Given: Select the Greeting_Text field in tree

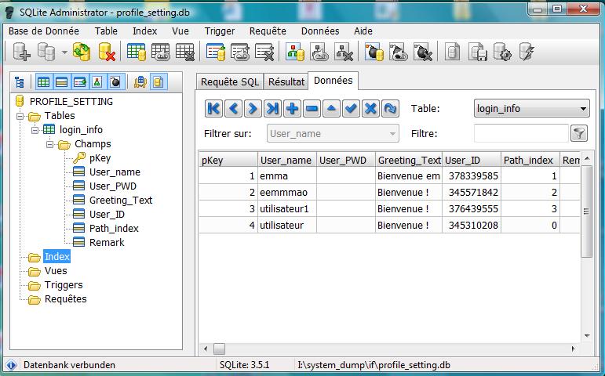Looking at the screenshot, I should click(x=120, y=200).
